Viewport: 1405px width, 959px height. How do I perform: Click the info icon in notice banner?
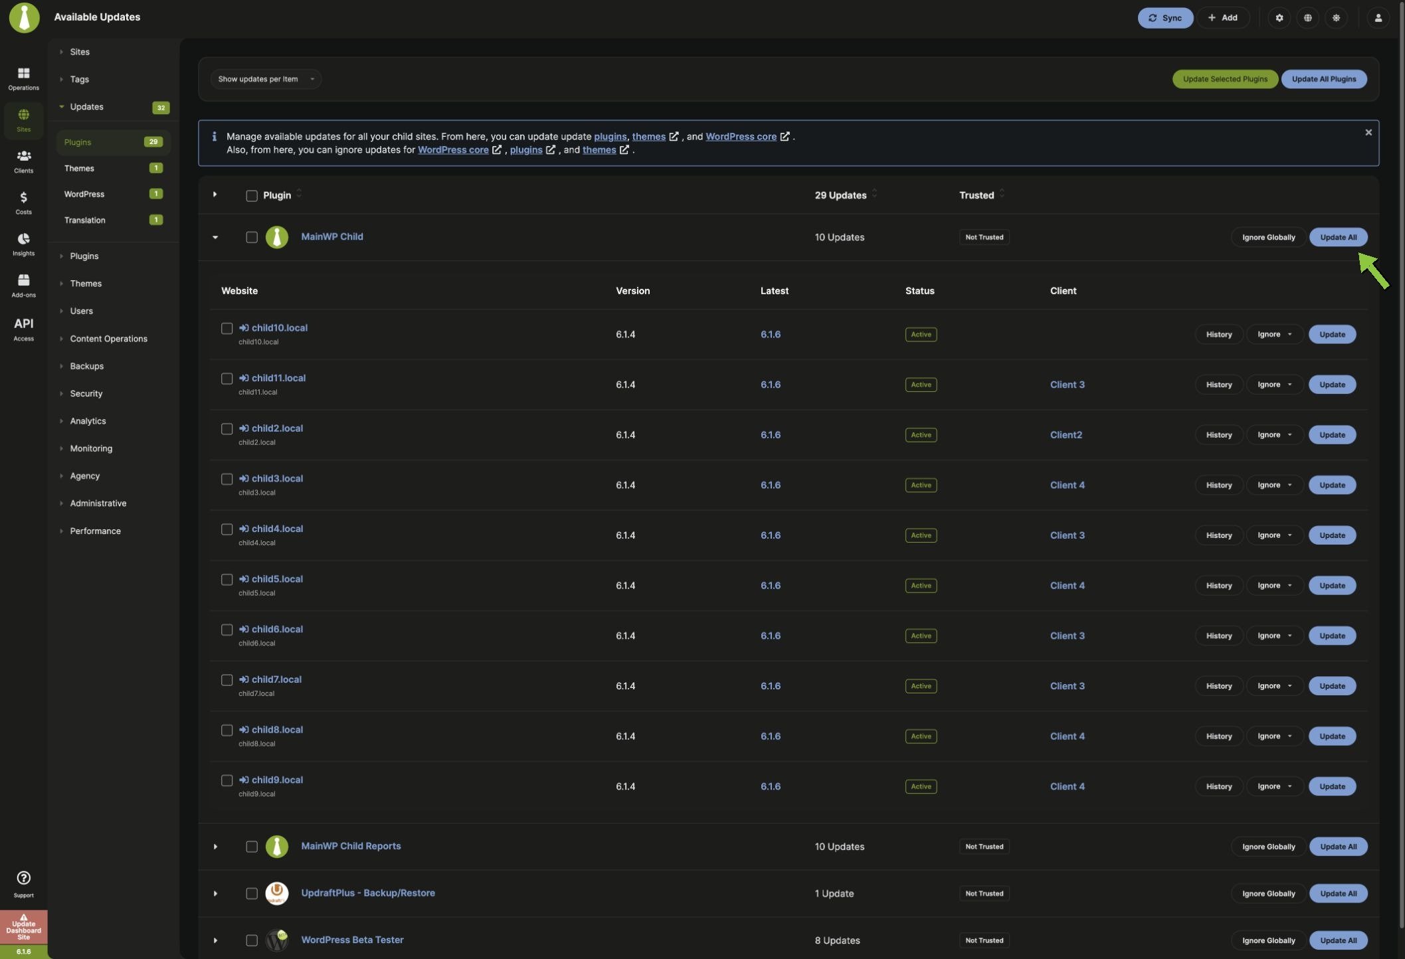tap(214, 136)
